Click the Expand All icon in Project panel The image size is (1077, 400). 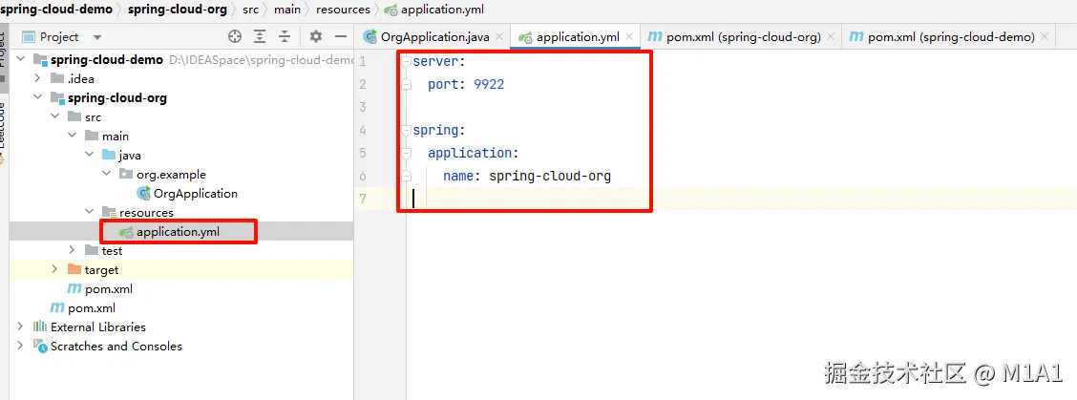(x=260, y=36)
